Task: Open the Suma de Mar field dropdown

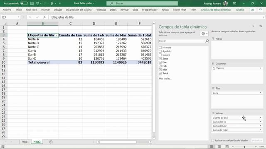Action: point(261,126)
